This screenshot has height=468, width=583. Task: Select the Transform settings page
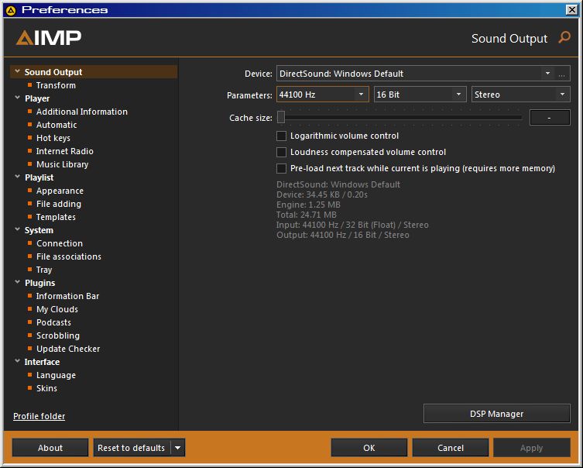[x=56, y=85]
